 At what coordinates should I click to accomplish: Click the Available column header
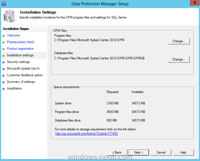click(x=137, y=92)
